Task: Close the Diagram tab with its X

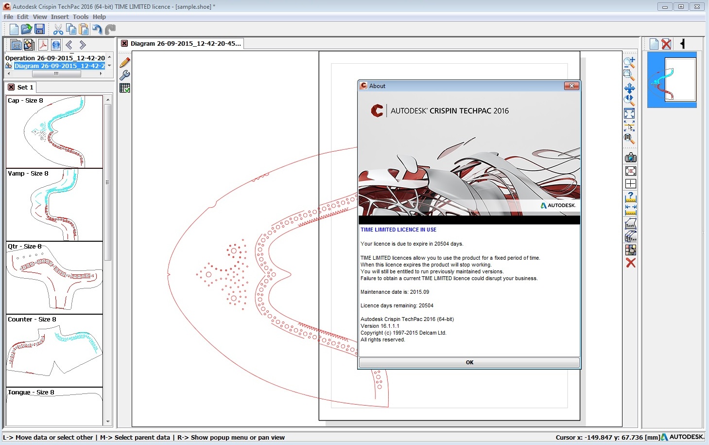Action: click(124, 44)
